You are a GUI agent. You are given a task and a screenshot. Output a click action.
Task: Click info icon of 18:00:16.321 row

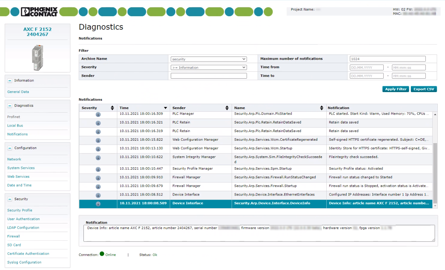[98, 123]
